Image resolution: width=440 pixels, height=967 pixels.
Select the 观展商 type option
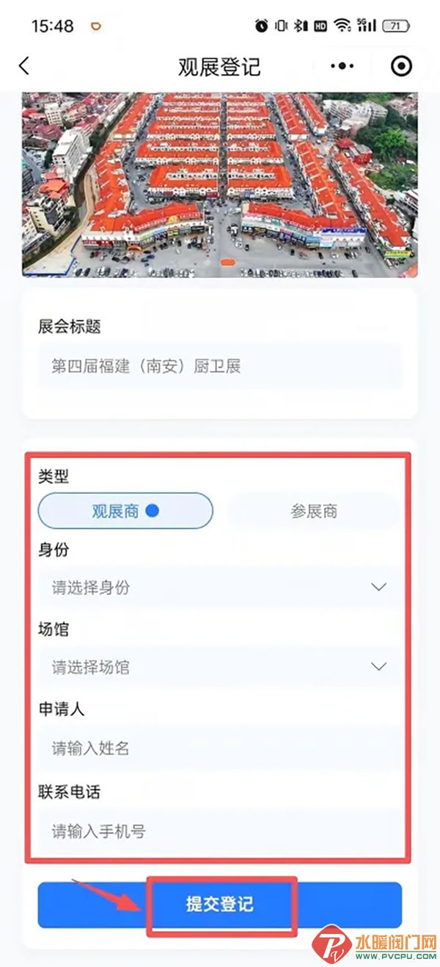tap(125, 511)
